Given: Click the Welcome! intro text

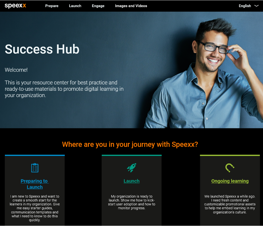Looking at the screenshot, I should pyautogui.click(x=16, y=70).
